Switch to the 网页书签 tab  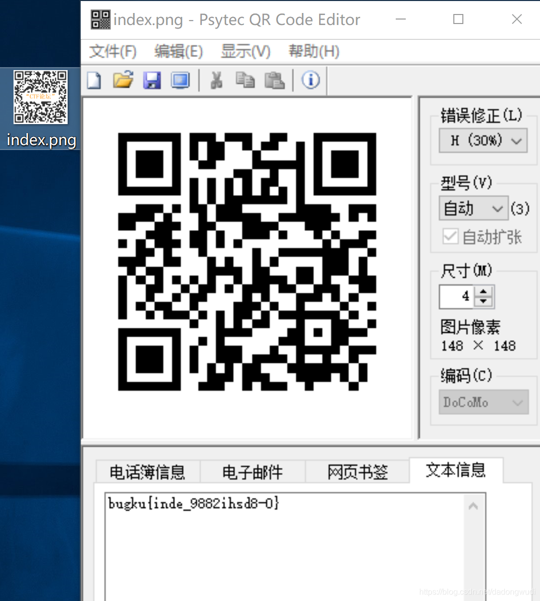(x=357, y=472)
